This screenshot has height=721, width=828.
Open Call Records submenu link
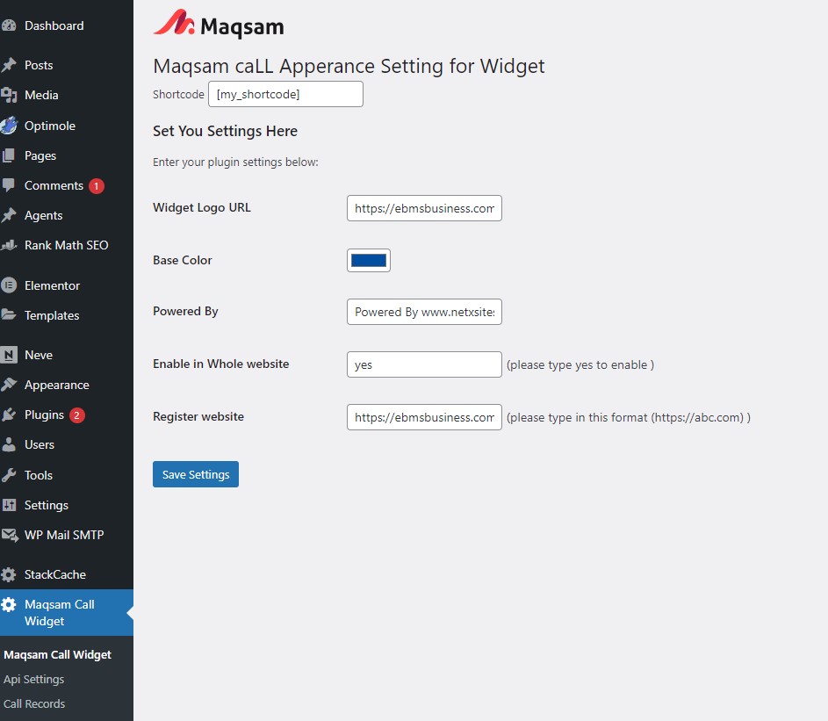(34, 703)
